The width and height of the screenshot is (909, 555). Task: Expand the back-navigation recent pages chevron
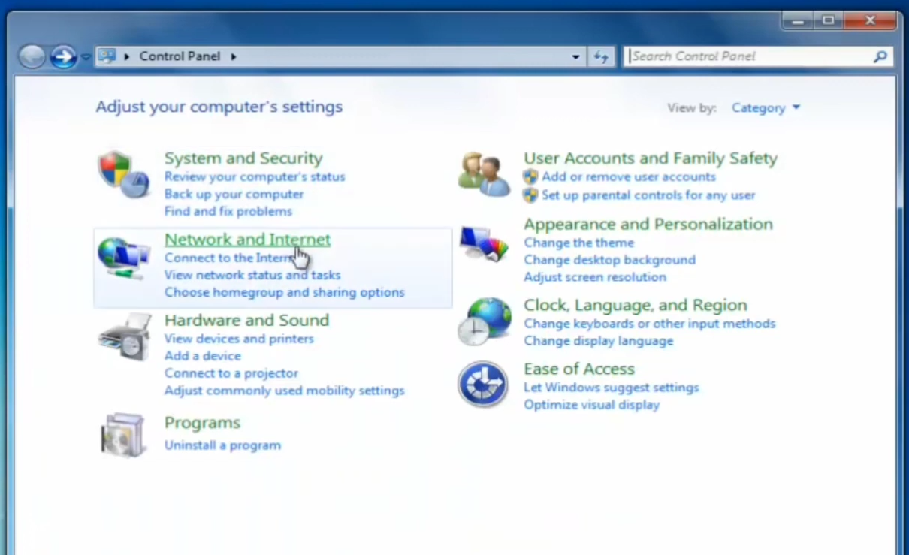[x=86, y=56]
